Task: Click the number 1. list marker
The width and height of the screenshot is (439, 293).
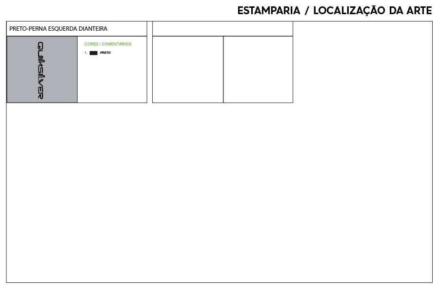Action: (x=86, y=53)
